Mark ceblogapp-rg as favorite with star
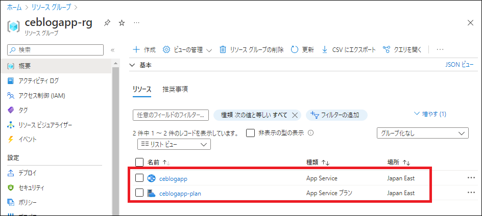Screen dimensions: 482x216 tap(122, 23)
